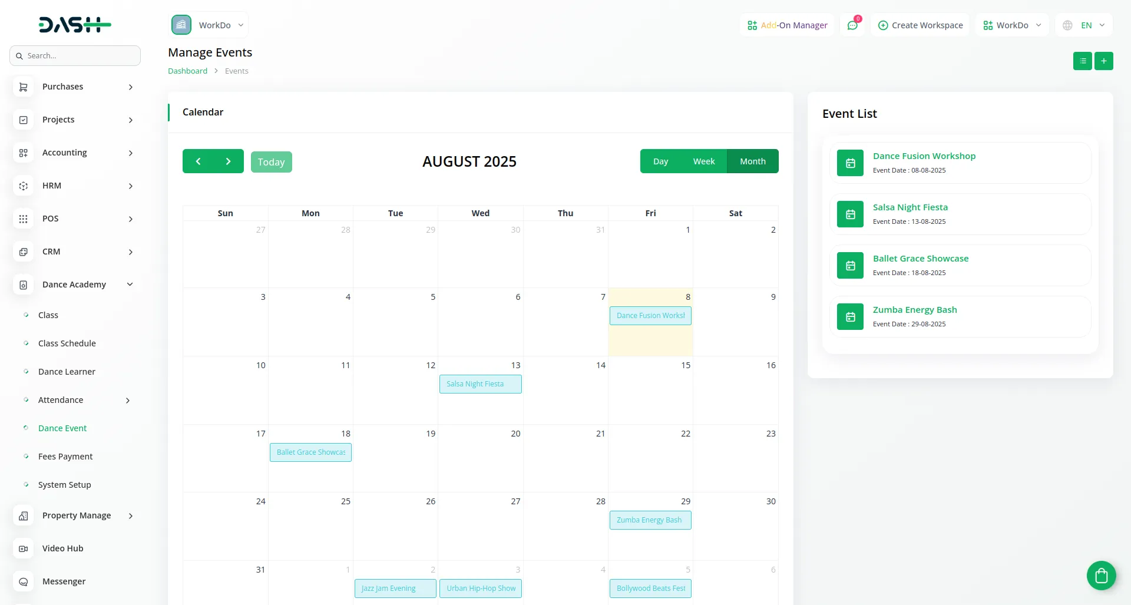Click the sidebar search field

tap(75, 56)
